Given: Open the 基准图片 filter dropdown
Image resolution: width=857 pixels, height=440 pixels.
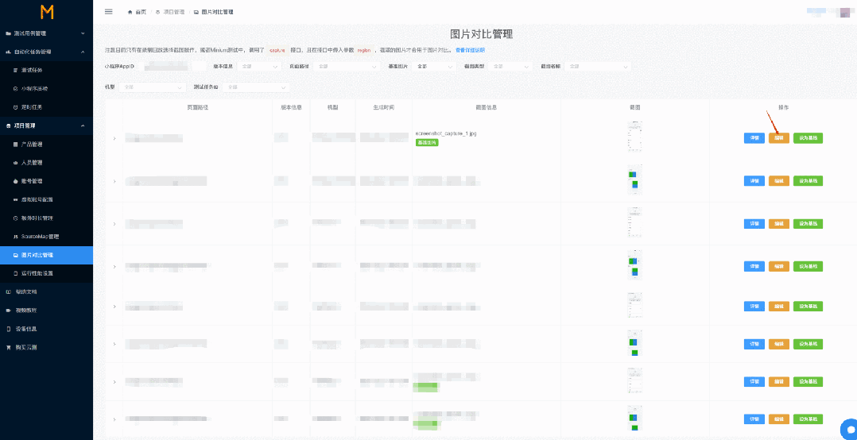Looking at the screenshot, I should pos(434,66).
